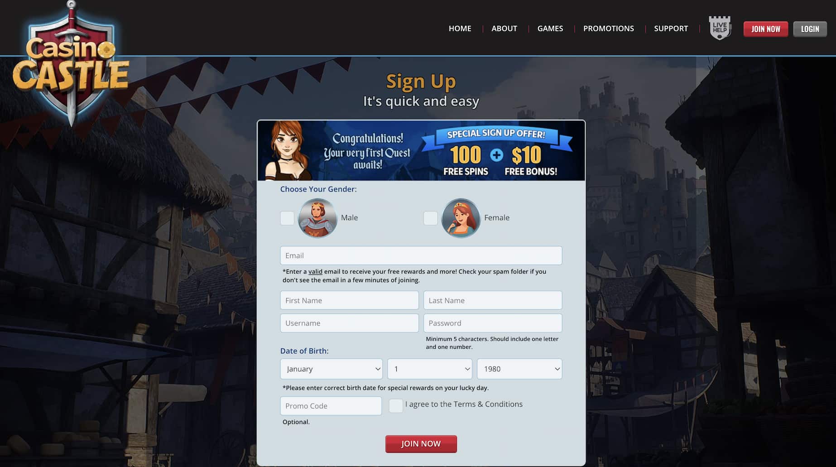
Task: Select the female princess avatar
Action: tap(461, 218)
